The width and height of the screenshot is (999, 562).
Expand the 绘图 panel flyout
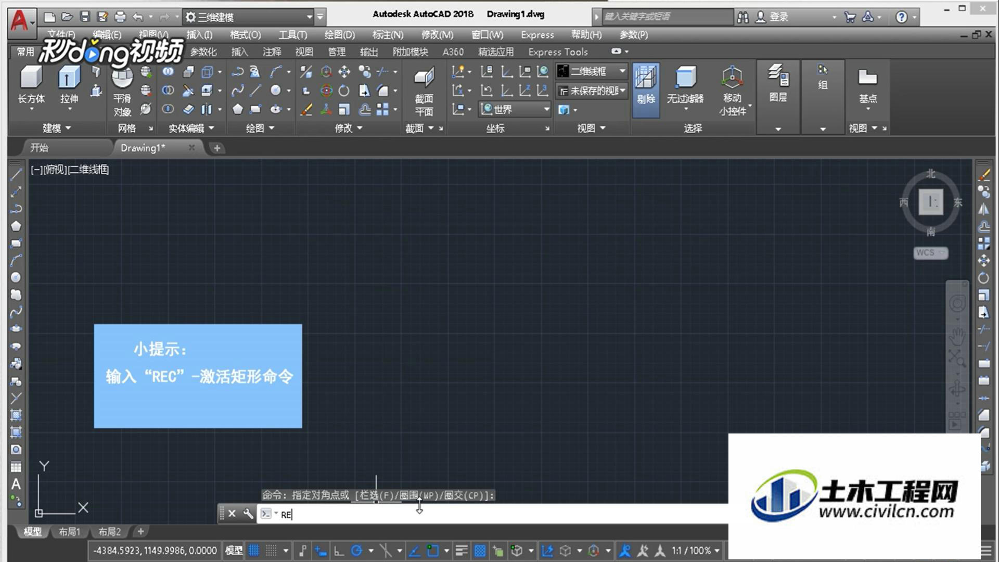tap(260, 128)
